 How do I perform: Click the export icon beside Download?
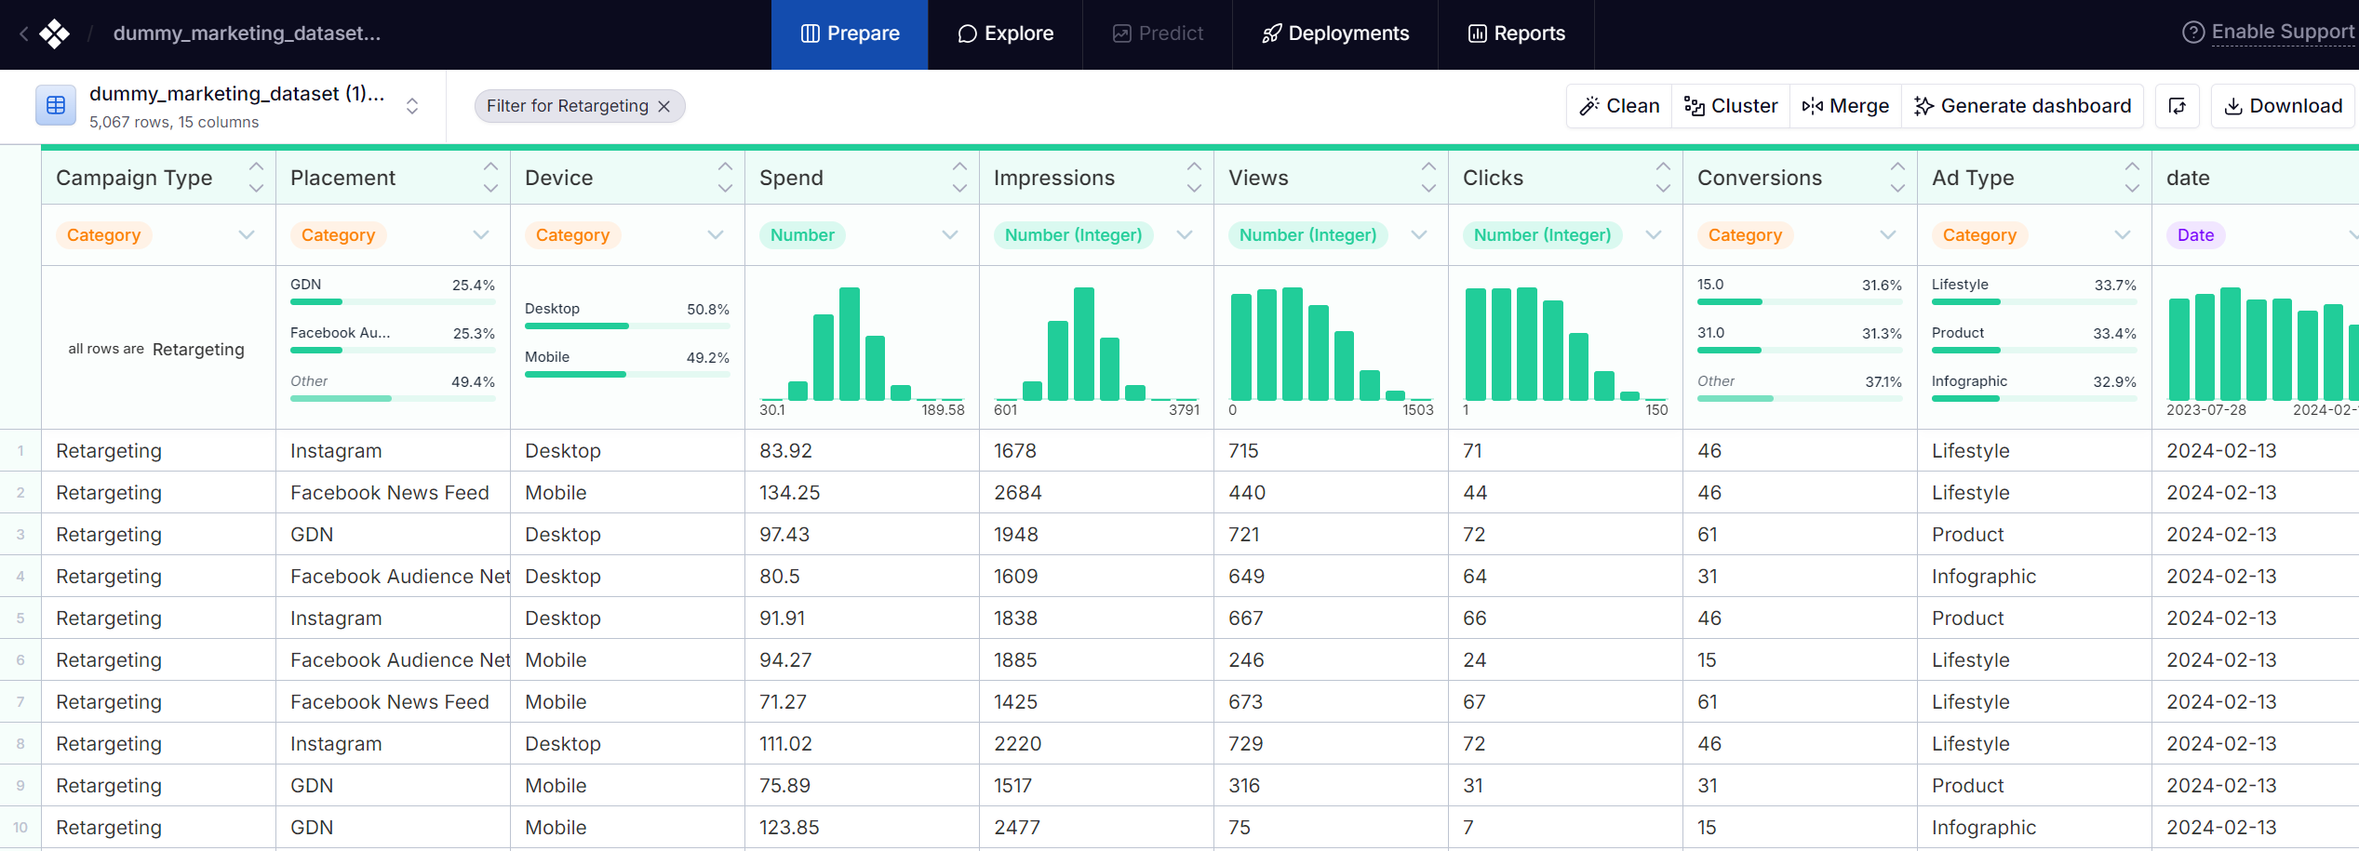2177,106
